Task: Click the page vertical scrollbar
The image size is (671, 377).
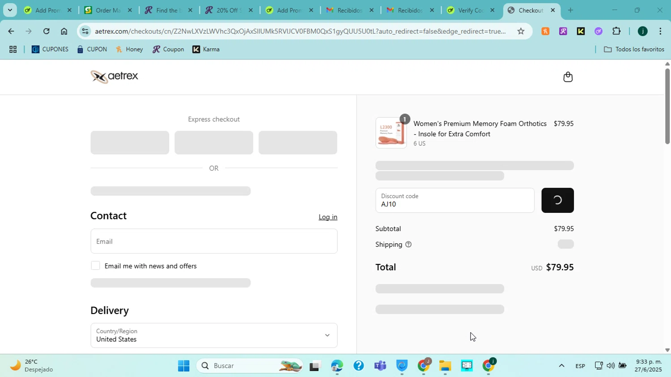Action: (x=667, y=106)
